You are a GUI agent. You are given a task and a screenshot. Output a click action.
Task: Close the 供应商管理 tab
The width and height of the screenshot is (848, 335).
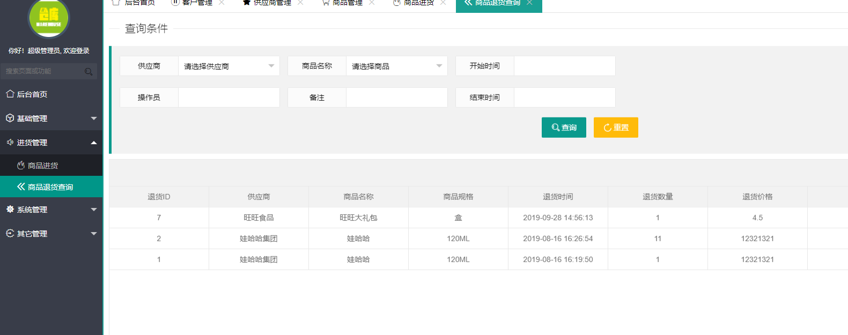pyautogui.click(x=300, y=3)
